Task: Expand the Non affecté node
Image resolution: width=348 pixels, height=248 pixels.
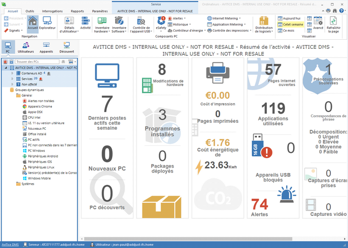Action: tap(12, 84)
